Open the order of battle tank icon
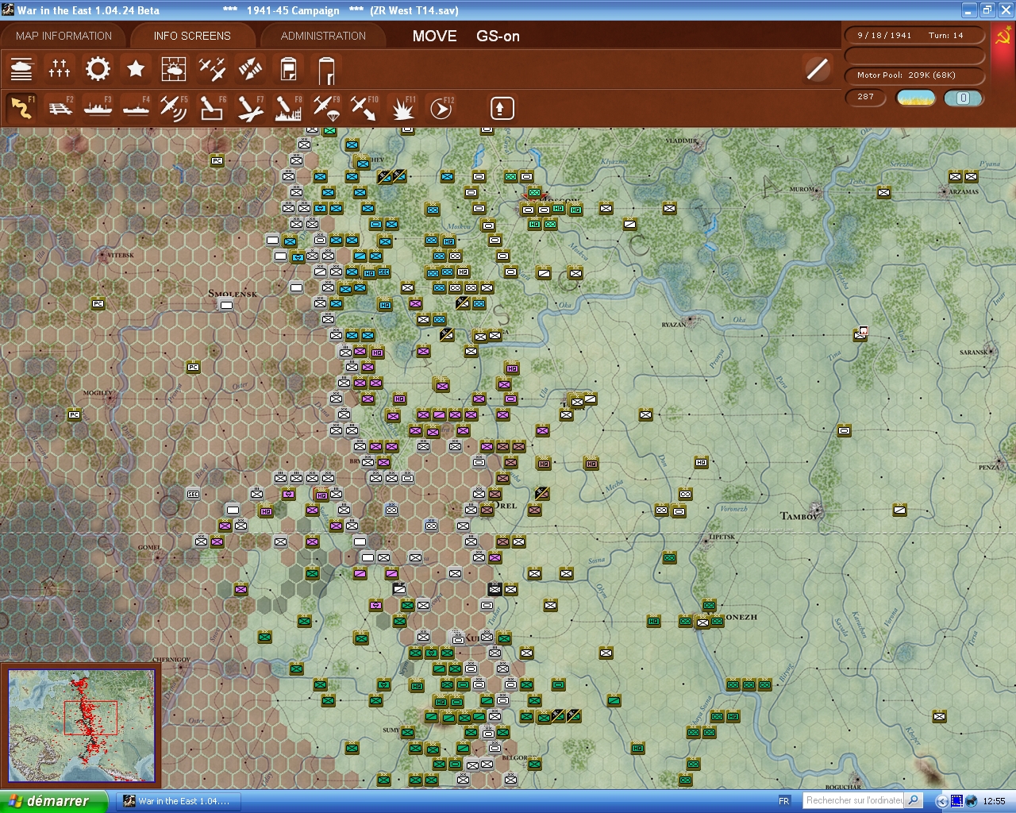The image size is (1016, 813). coord(21,69)
